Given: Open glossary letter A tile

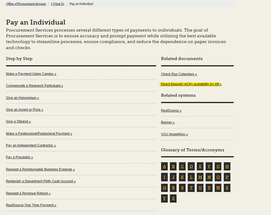Looking at the screenshot, I should click(164, 166).
